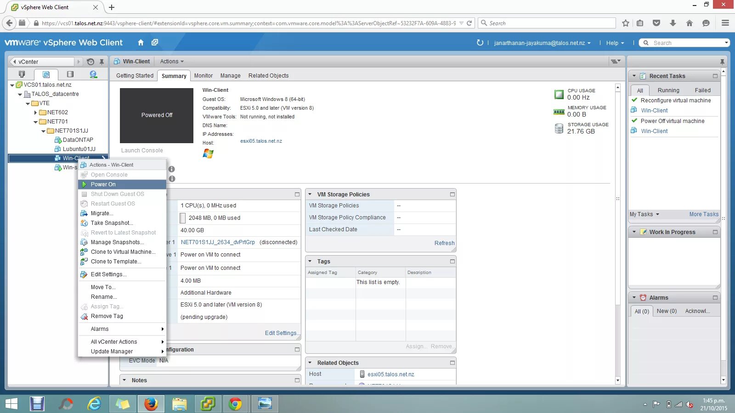Viewport: 735px width, 413px height.
Task: Maximize the Related Objects portlet
Action: [452, 363]
